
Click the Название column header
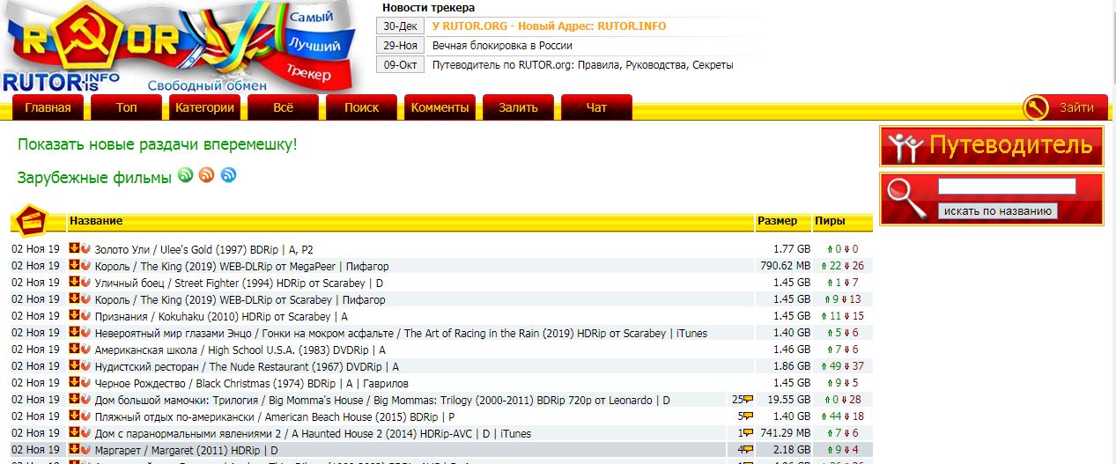tap(97, 220)
